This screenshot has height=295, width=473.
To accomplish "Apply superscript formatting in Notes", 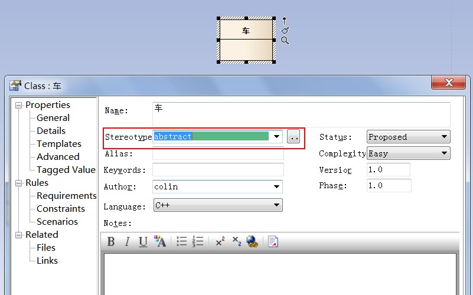I will pyautogui.click(x=220, y=241).
